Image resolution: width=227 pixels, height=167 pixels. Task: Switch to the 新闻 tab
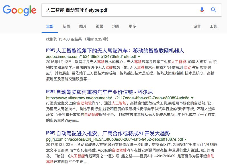coord(66,26)
